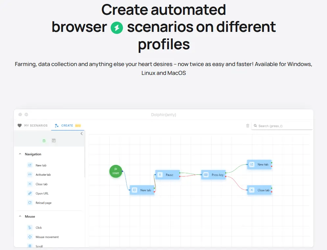The height and width of the screenshot is (250, 327).
Task: Select the Pause node in the flow
Action: click(x=167, y=175)
